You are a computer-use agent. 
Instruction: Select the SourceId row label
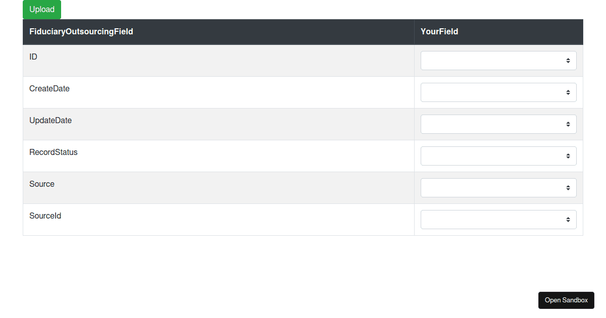45,216
